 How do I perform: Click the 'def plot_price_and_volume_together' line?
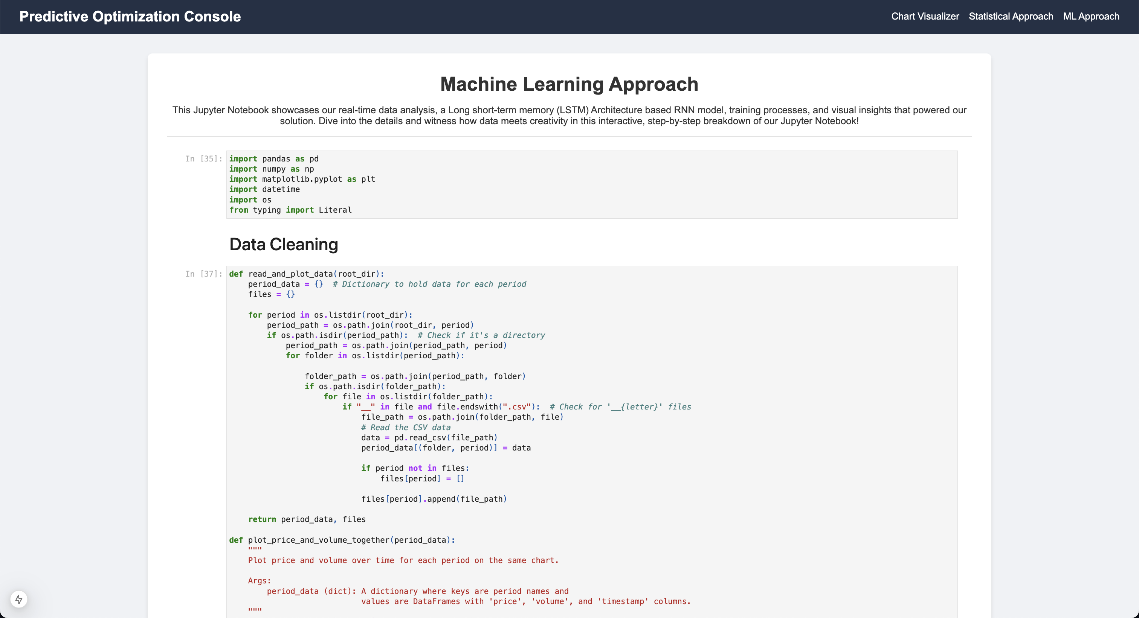(x=342, y=540)
